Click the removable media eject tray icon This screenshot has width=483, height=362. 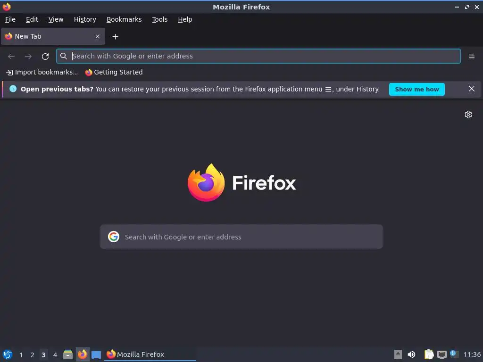coord(398,354)
